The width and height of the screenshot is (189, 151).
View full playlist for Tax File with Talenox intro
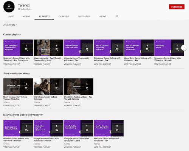click(72, 105)
